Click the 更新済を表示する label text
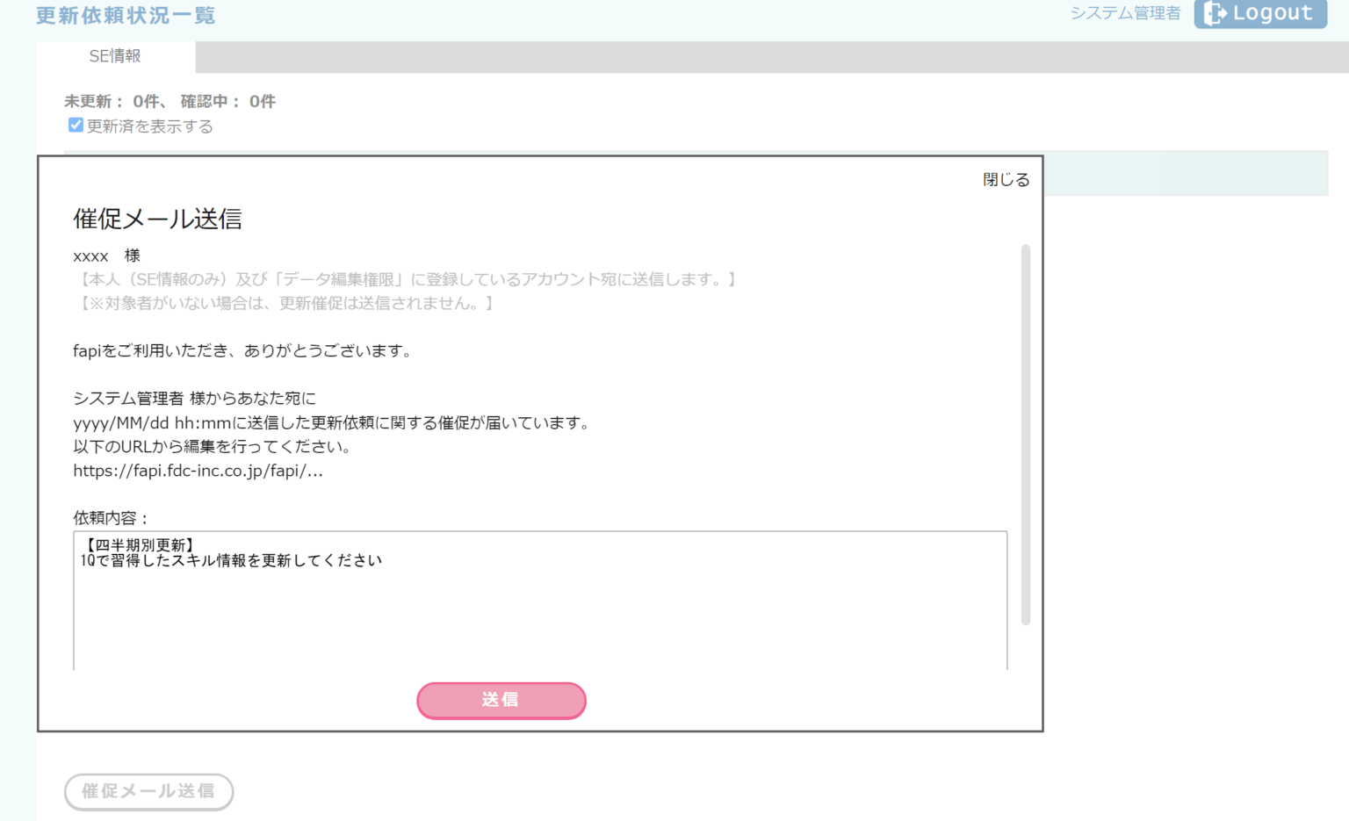 [150, 126]
